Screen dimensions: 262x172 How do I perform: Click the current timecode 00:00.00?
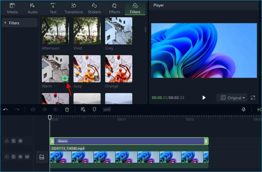[x=159, y=98]
